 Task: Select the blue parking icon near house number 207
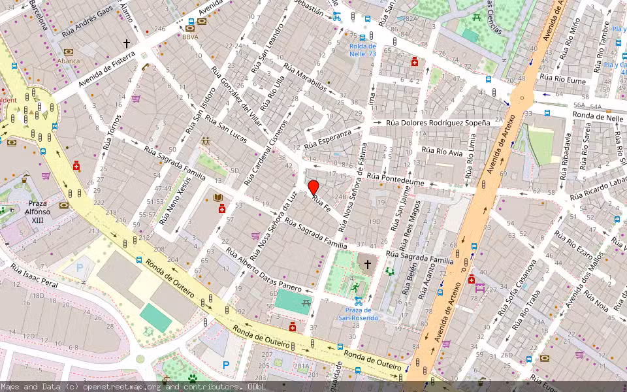226,365
